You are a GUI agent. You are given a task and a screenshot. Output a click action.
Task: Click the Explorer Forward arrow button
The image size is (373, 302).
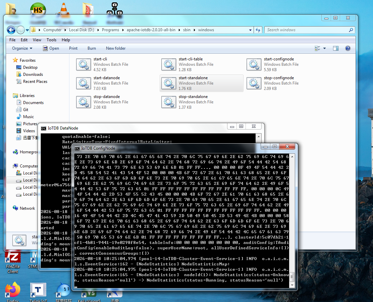20,30
